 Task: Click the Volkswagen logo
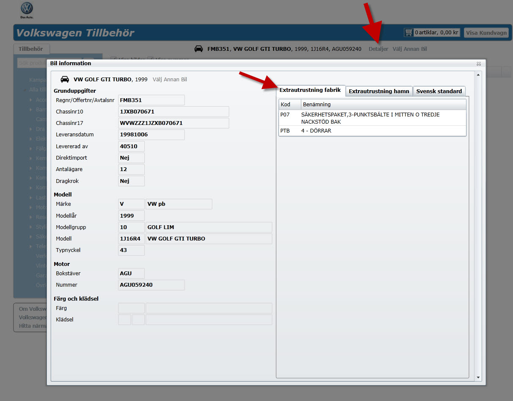coord(27,9)
